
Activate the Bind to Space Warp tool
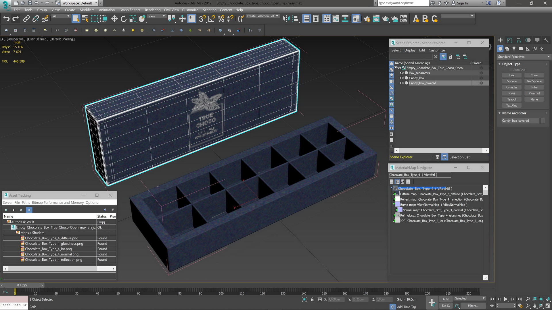45,19
